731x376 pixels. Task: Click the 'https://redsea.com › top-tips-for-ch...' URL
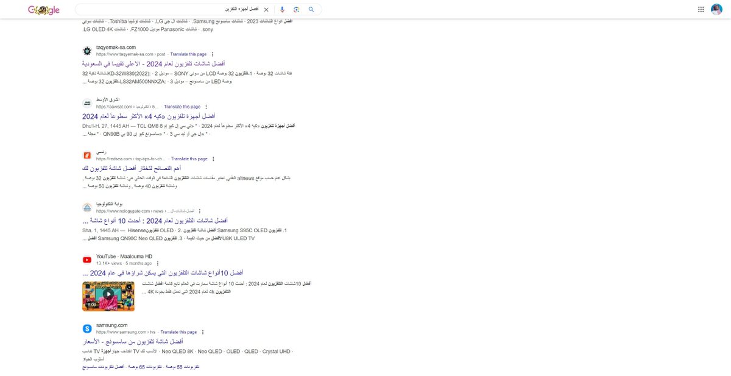click(131, 159)
